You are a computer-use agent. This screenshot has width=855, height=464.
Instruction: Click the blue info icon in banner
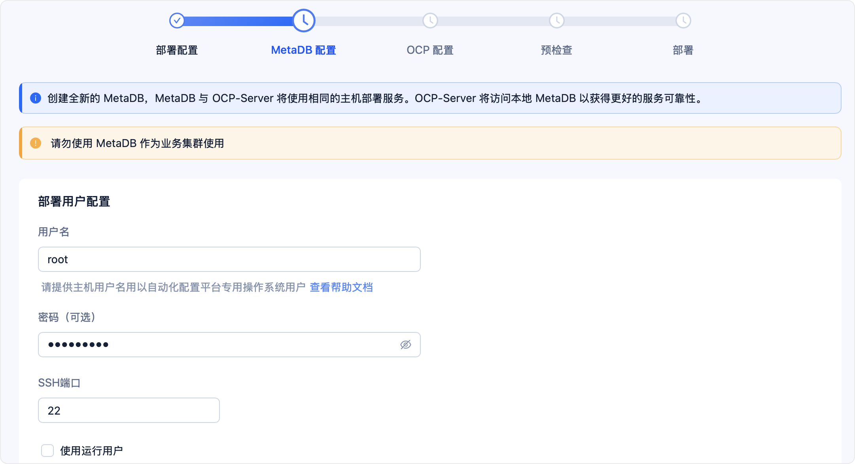pos(36,98)
